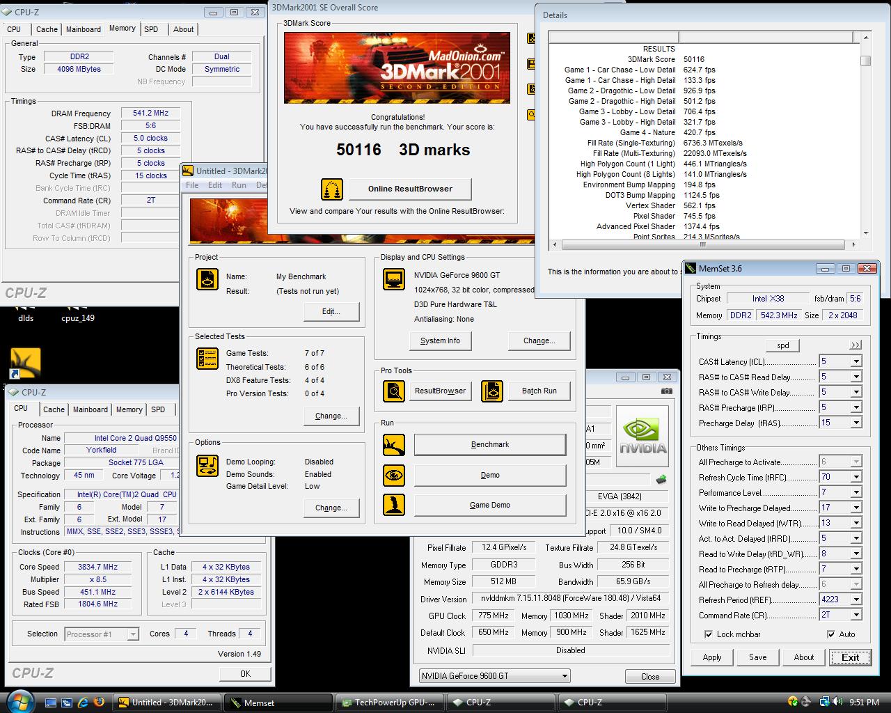Click the Details horizontal scrollbar
Screen dimensions: 891x713
703,244
